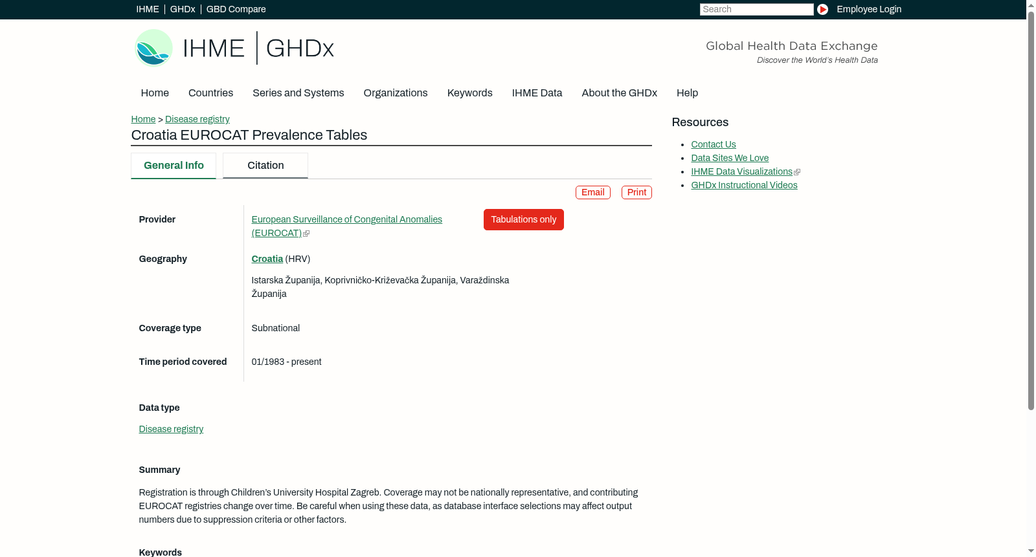Viewport: 1036px width, 557px height.
Task: Click the Tabulations only button
Action: point(524,219)
